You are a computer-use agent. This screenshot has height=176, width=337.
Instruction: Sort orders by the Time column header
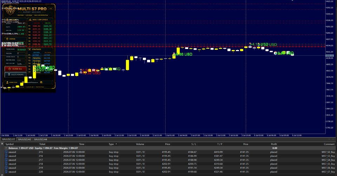click(x=82, y=144)
